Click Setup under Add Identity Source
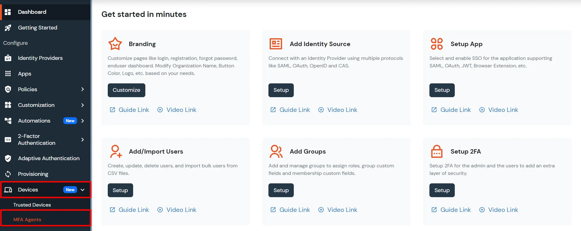This screenshot has width=581, height=231. click(281, 90)
